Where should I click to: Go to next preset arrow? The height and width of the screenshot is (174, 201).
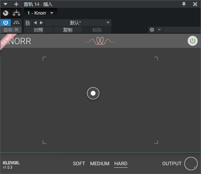[x=41, y=23]
